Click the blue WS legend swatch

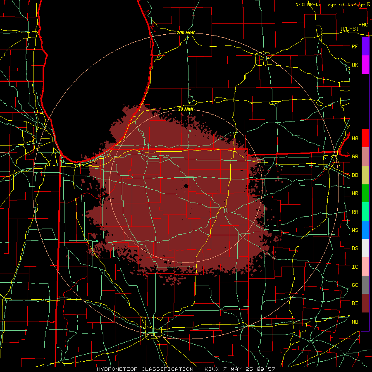pos(365,230)
